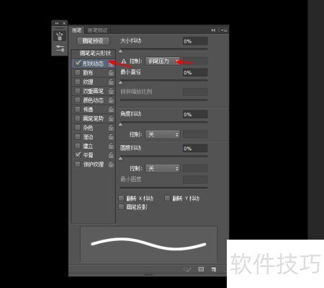324x288 pixels.
Task: Enable the 翻转 X 抖动 checkbox
Action: tap(121, 198)
